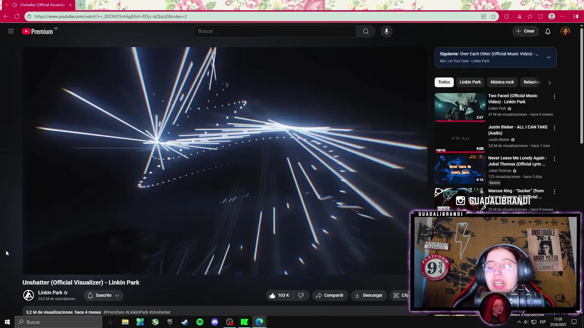Dislike the Unshatter video
The image size is (584, 328).
pos(301,295)
